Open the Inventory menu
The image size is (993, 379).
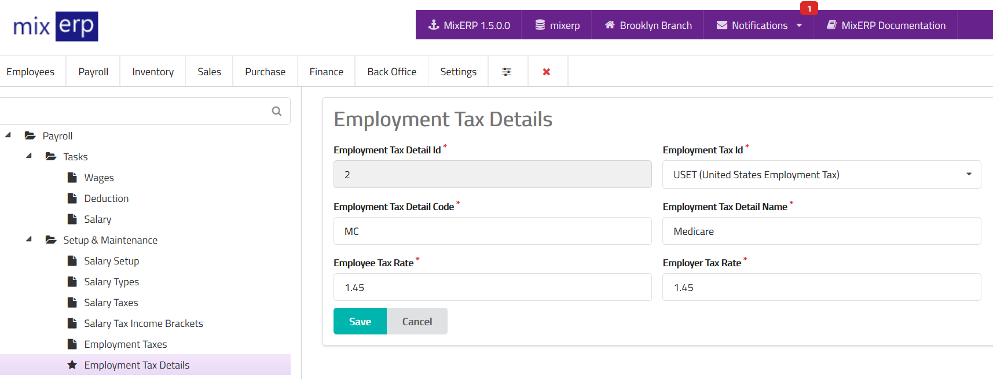153,72
